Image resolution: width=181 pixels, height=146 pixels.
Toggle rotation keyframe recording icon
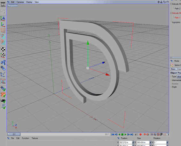[x=158, y=134]
